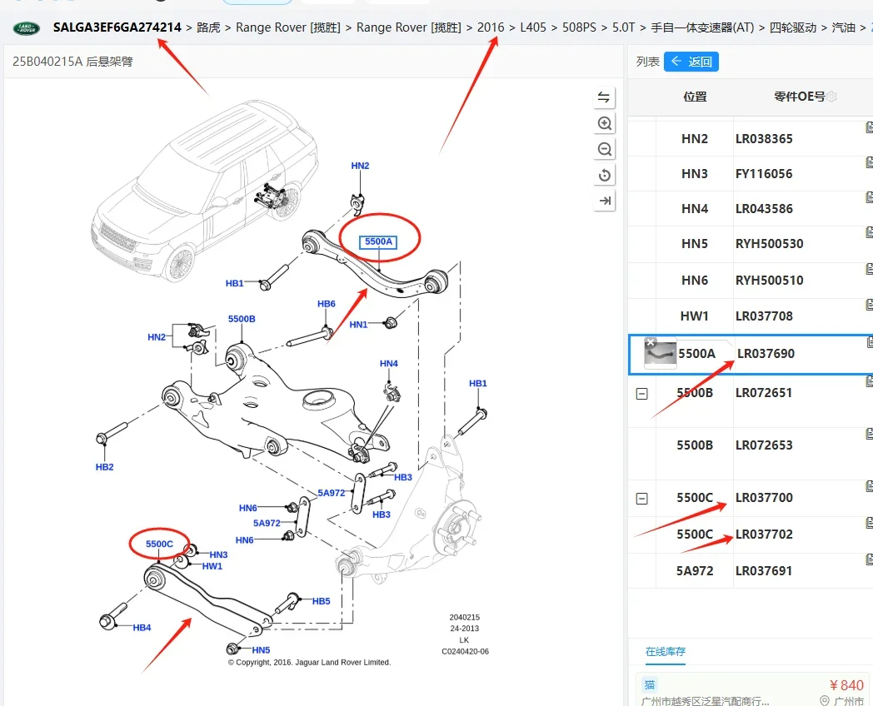The image size is (873, 706).
Task: Click the 5500C callout in diagram
Action: tap(159, 544)
